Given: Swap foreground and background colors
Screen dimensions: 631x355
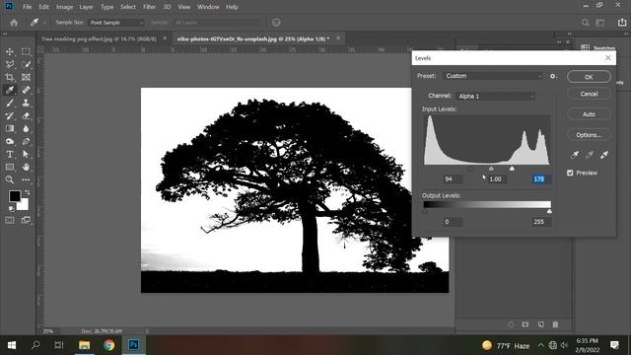Looking at the screenshot, I should click(x=28, y=192).
